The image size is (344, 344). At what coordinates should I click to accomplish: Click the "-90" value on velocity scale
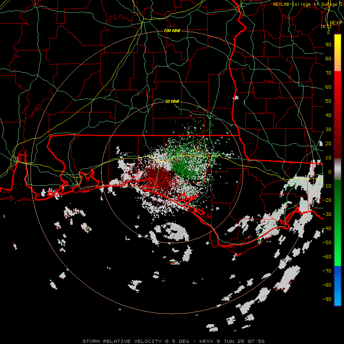click(327, 299)
